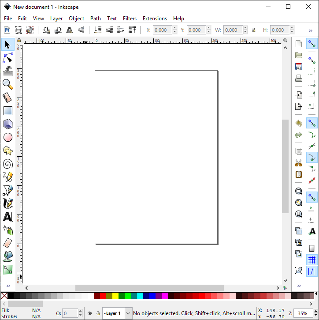
Task: Click Zoom to fit drawing icon
Action: 299,203
